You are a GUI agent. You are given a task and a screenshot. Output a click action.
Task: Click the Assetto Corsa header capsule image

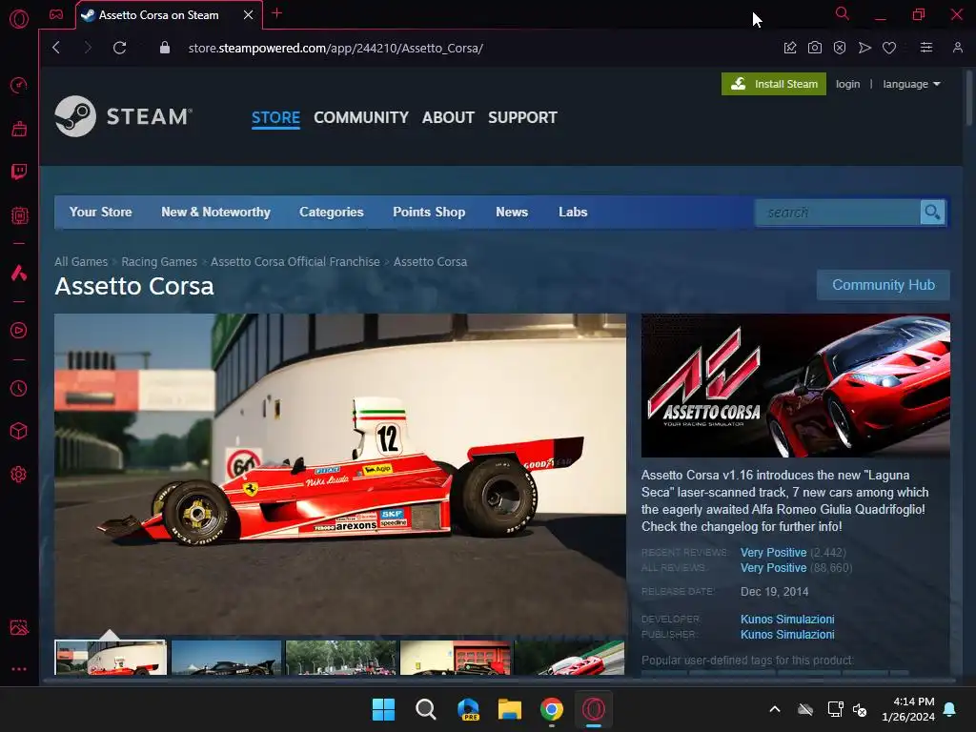pyautogui.click(x=796, y=386)
